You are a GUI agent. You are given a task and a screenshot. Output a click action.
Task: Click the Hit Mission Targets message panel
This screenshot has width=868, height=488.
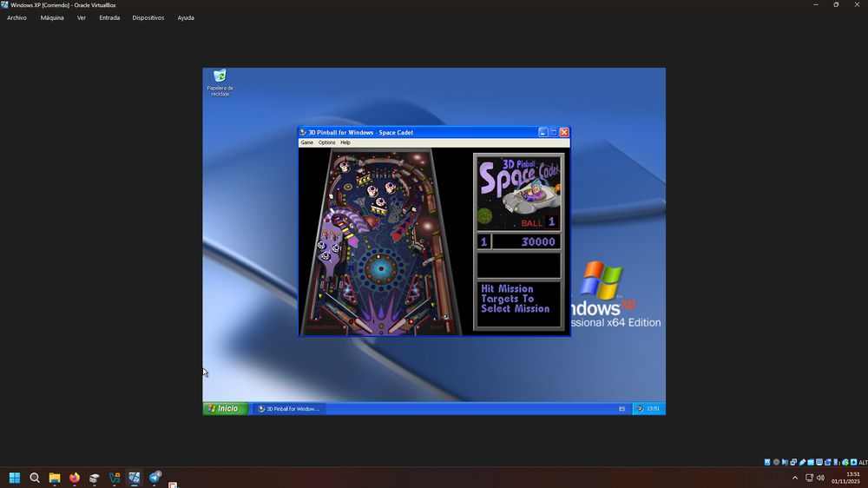tap(519, 304)
